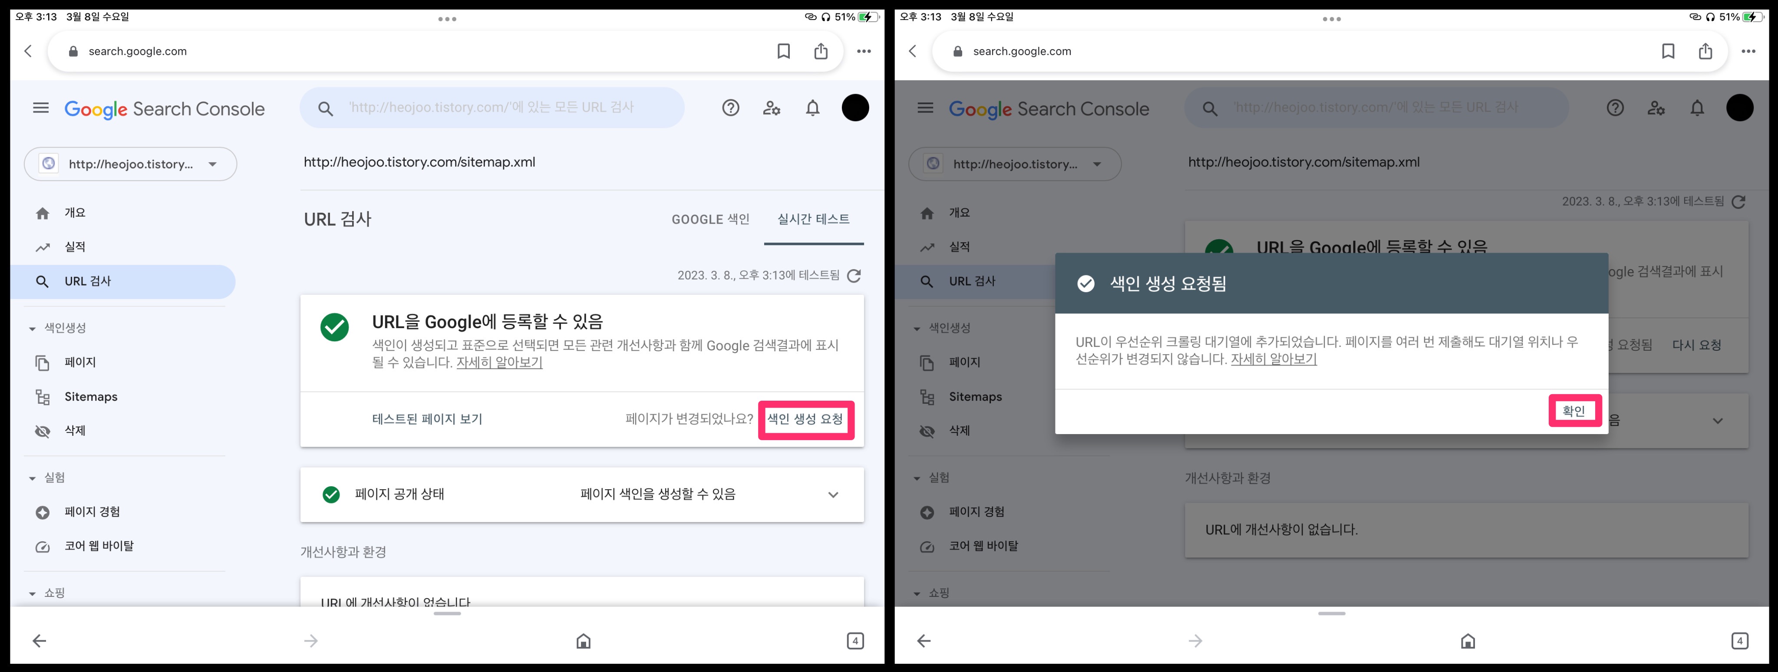
Task: Focus URL inspection search field in undimmed left window
Action: pyautogui.click(x=492, y=108)
